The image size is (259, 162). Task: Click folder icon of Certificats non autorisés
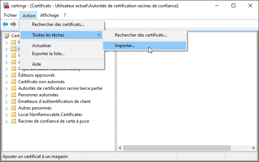click(13, 82)
